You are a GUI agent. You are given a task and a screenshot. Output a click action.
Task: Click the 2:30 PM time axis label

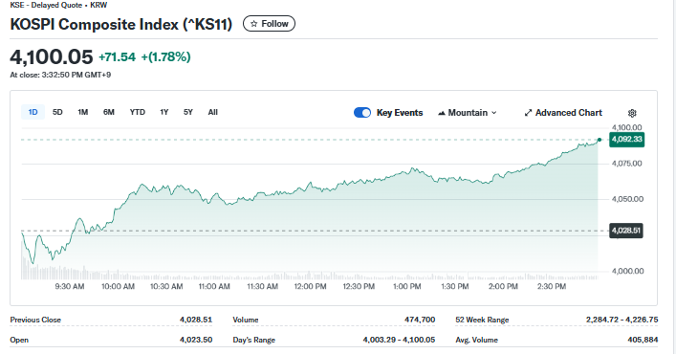click(552, 286)
